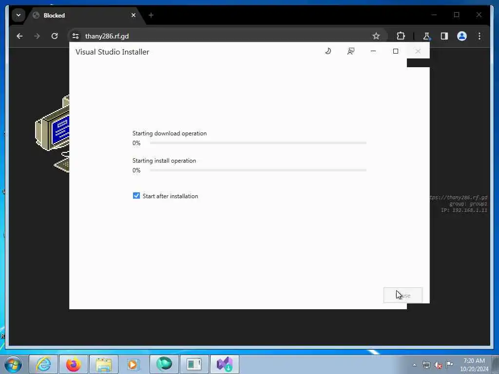Viewport: 499px width, 374px height.
Task: Open the feedback icon in Visual Studio Installer
Action: (351, 51)
